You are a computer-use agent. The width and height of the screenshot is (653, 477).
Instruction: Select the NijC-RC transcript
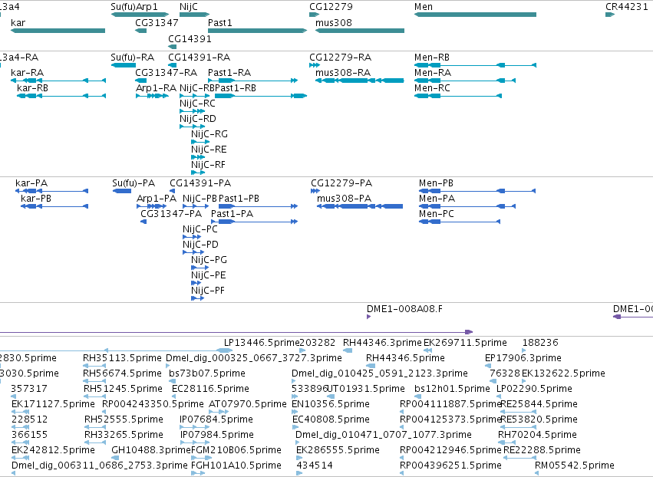(x=192, y=111)
